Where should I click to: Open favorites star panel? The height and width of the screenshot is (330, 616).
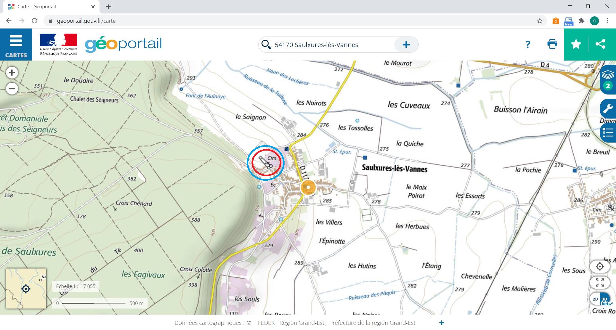click(x=576, y=44)
